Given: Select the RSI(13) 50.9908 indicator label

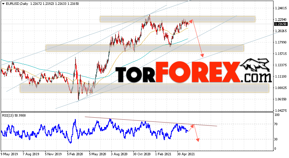Looking at the screenshot, I should coord(14,116).
